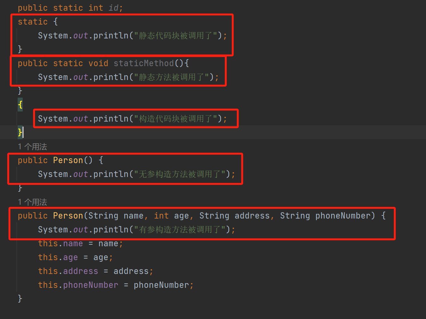
Task: Click the italic id field name
Action: click(x=113, y=8)
